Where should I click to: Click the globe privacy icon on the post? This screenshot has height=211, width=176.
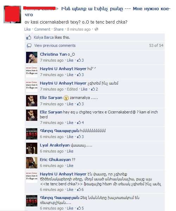[96, 29]
